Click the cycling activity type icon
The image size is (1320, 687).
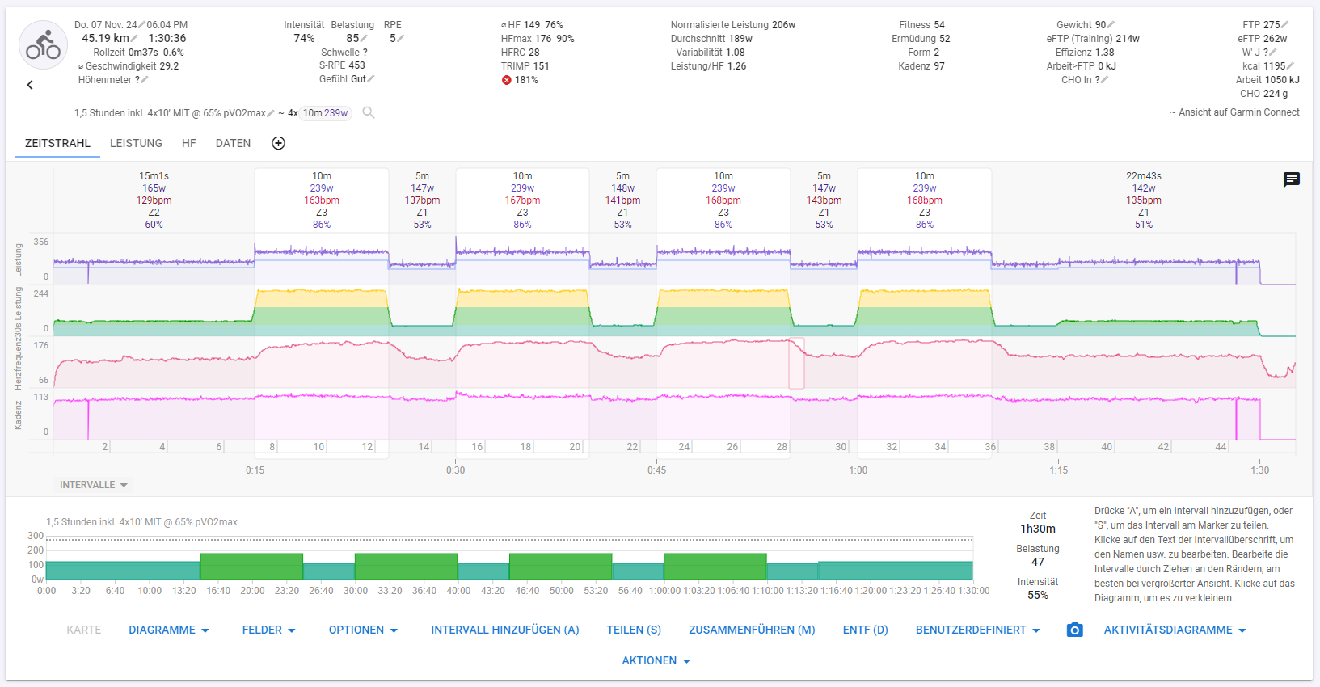pyautogui.click(x=43, y=45)
